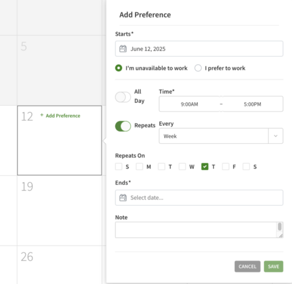
Task: Click the Save button
Action: pos(273,266)
